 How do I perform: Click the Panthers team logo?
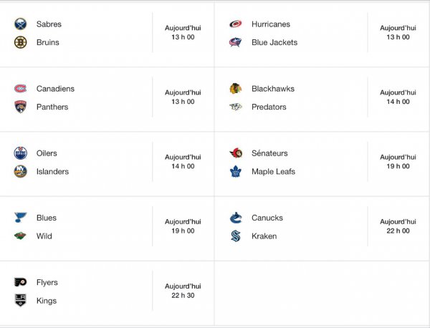20,107
